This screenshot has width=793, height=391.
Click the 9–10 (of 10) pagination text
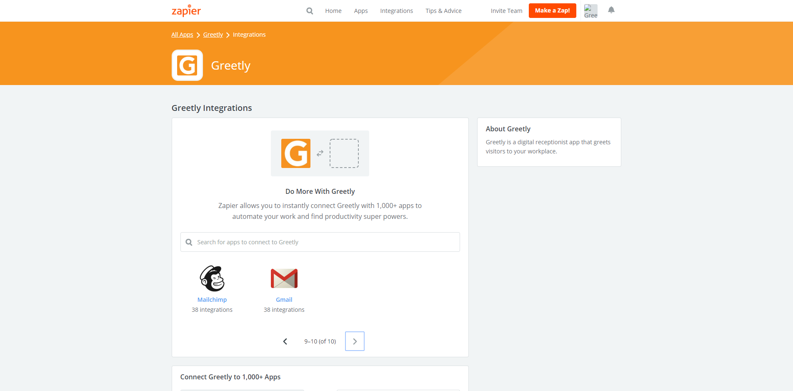(x=320, y=341)
